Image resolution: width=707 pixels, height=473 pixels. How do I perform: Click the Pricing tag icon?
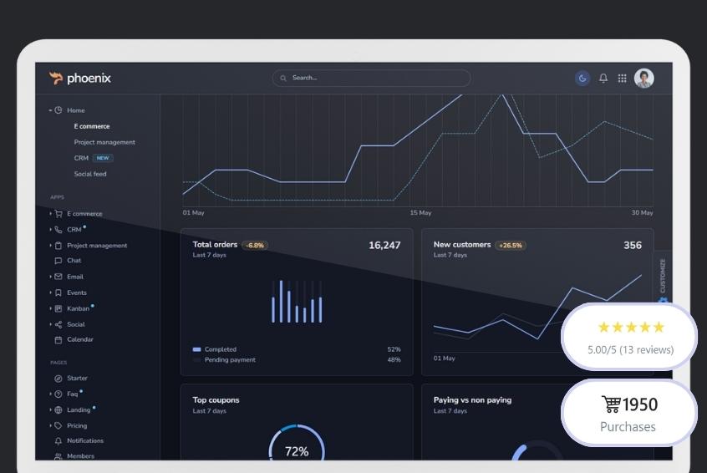(x=58, y=425)
